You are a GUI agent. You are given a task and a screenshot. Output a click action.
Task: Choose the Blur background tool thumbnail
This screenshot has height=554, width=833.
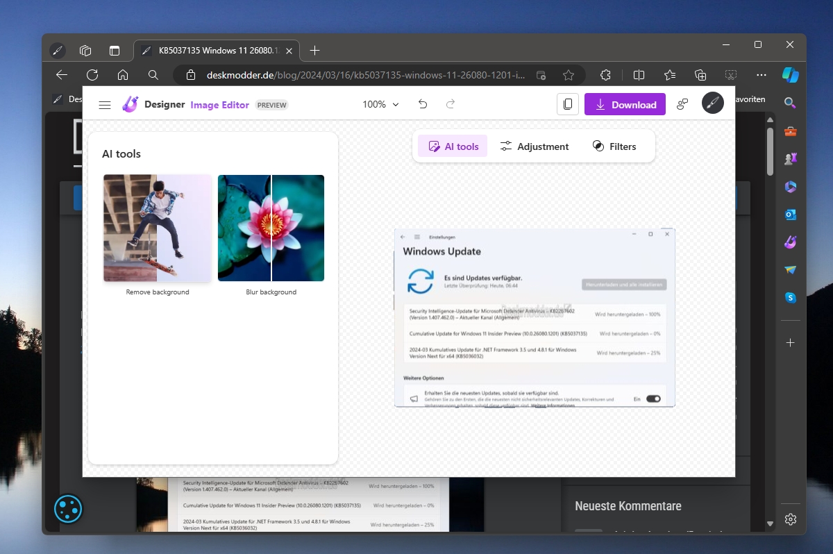pos(271,228)
